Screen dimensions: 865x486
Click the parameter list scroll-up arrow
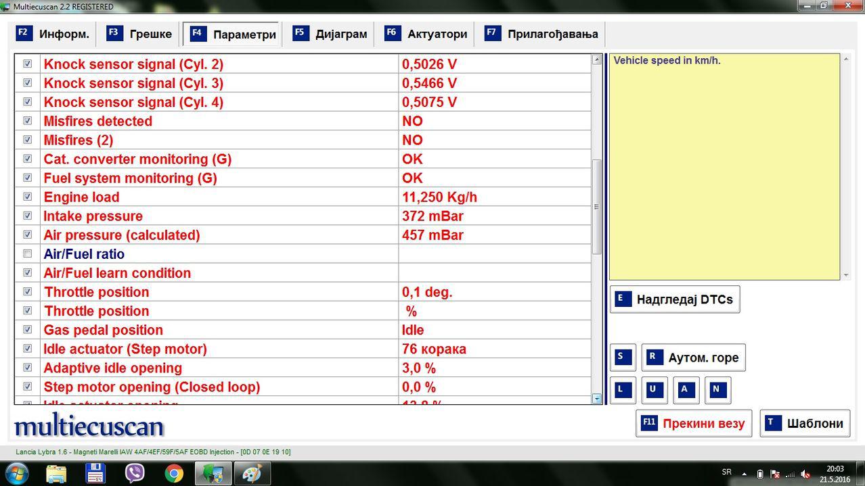(597, 59)
